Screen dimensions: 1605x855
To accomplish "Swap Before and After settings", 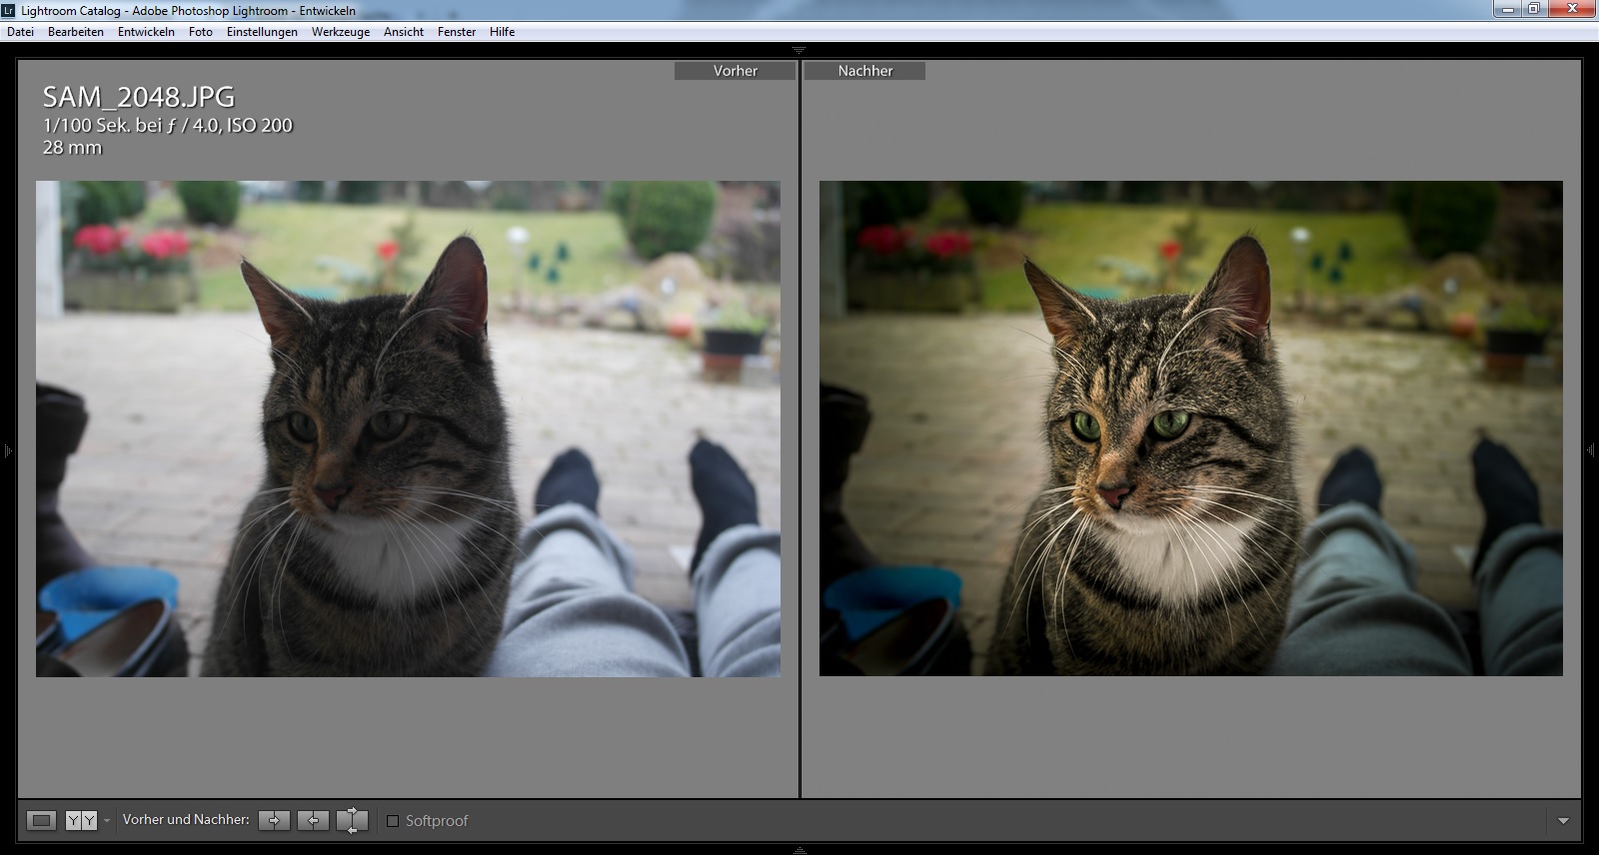I will [352, 820].
